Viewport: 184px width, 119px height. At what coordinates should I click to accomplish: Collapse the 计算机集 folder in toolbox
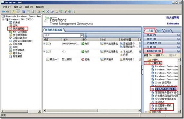click(x=146, y=63)
